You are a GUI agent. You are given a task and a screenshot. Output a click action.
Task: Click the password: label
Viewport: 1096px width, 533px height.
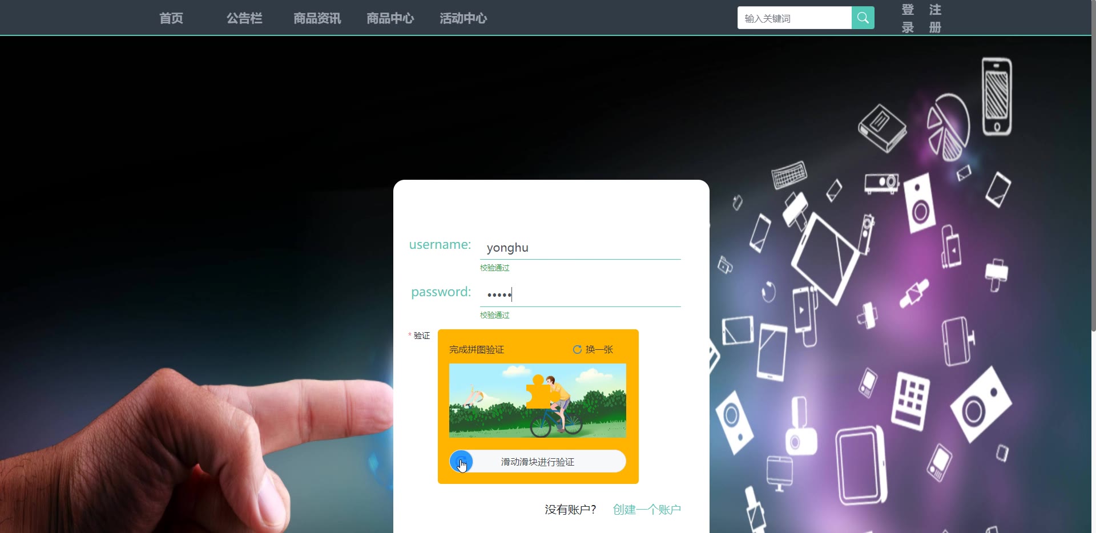[441, 292]
